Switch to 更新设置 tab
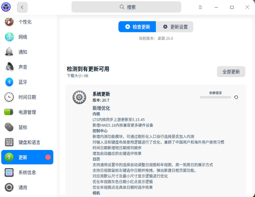This screenshot has width=255, height=197. (x=175, y=27)
